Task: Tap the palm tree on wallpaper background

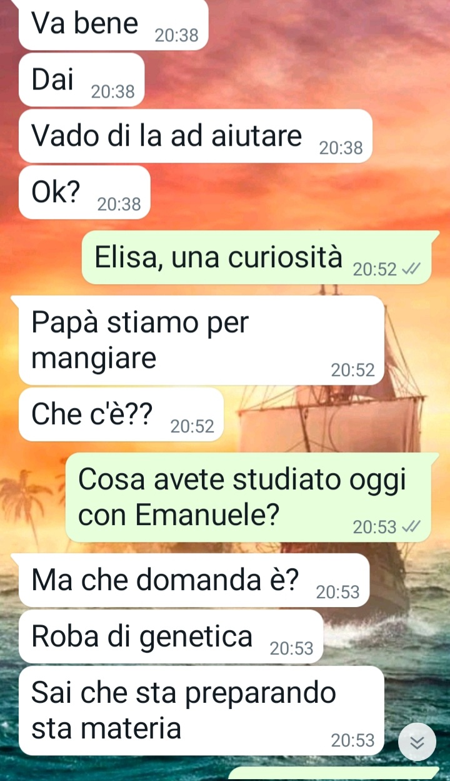Action: (25, 501)
